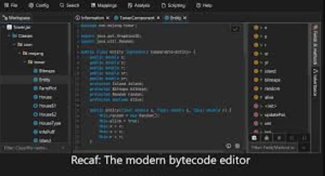Select field r in the outline
Image resolution: width=325 pixels, height=176 pixels.
tap(265, 45)
